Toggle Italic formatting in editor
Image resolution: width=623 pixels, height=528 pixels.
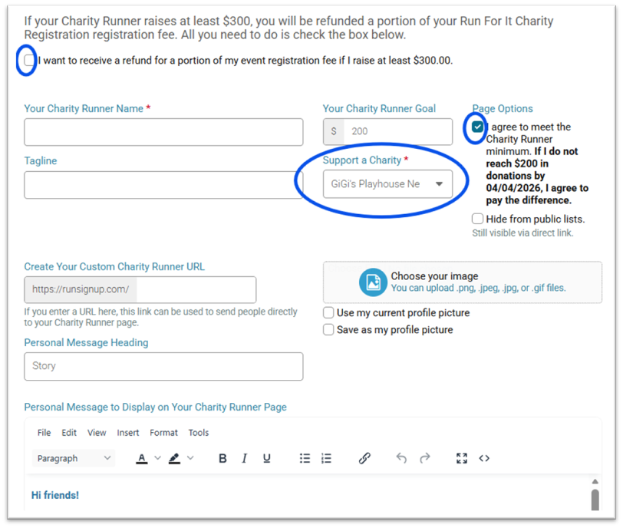[x=244, y=458]
